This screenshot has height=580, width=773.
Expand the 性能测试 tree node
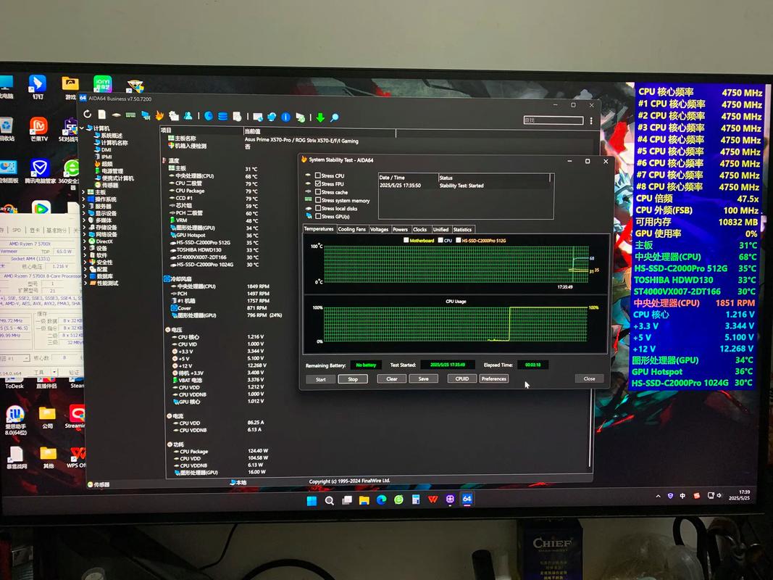tap(85, 283)
